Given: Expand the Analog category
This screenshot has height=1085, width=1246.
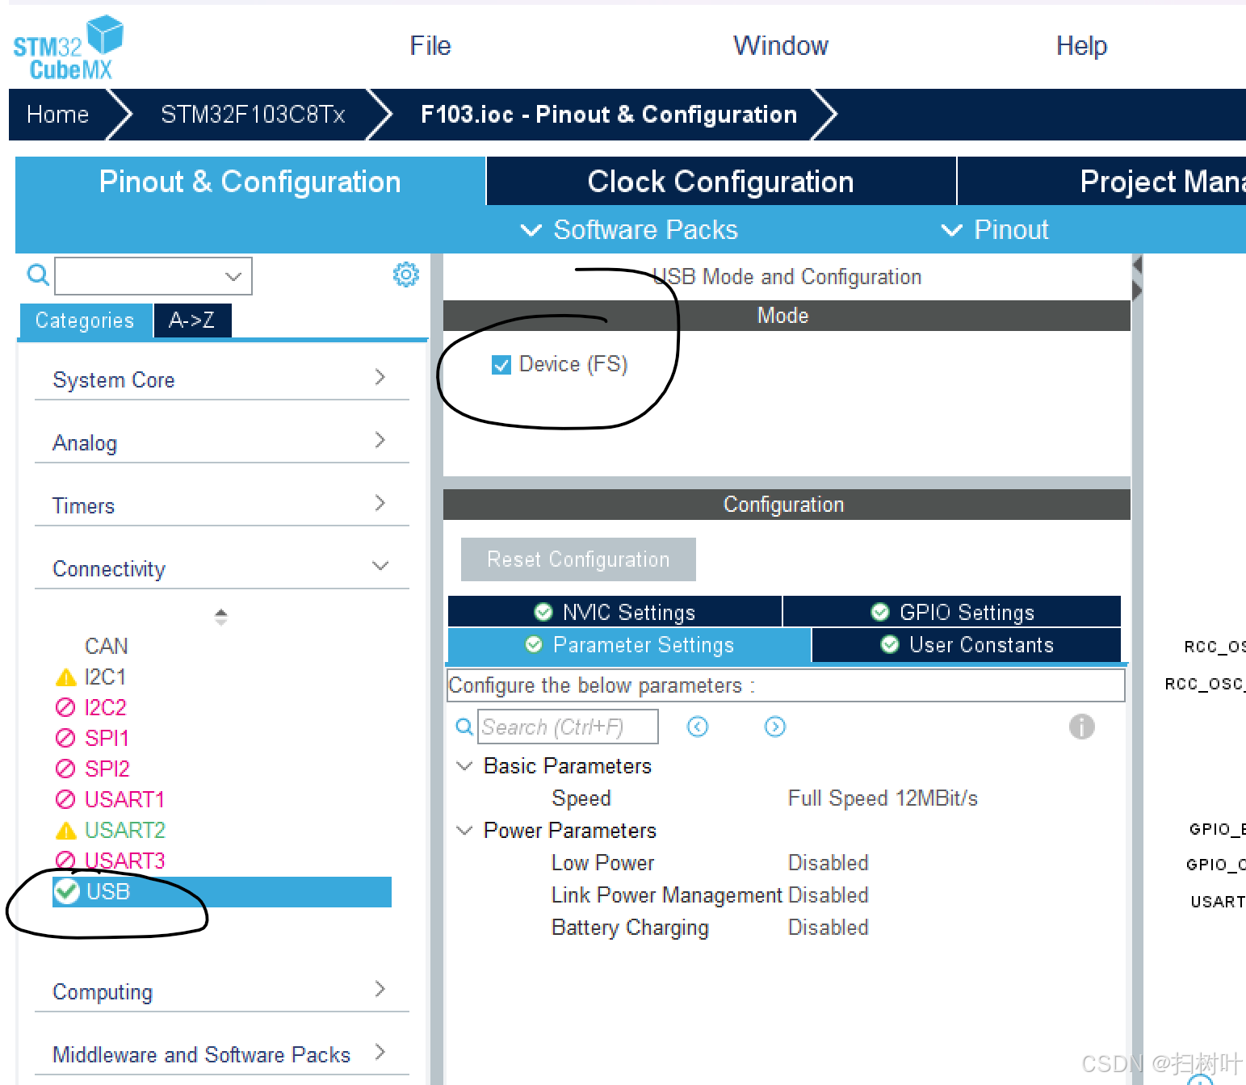Looking at the screenshot, I should click(222, 442).
